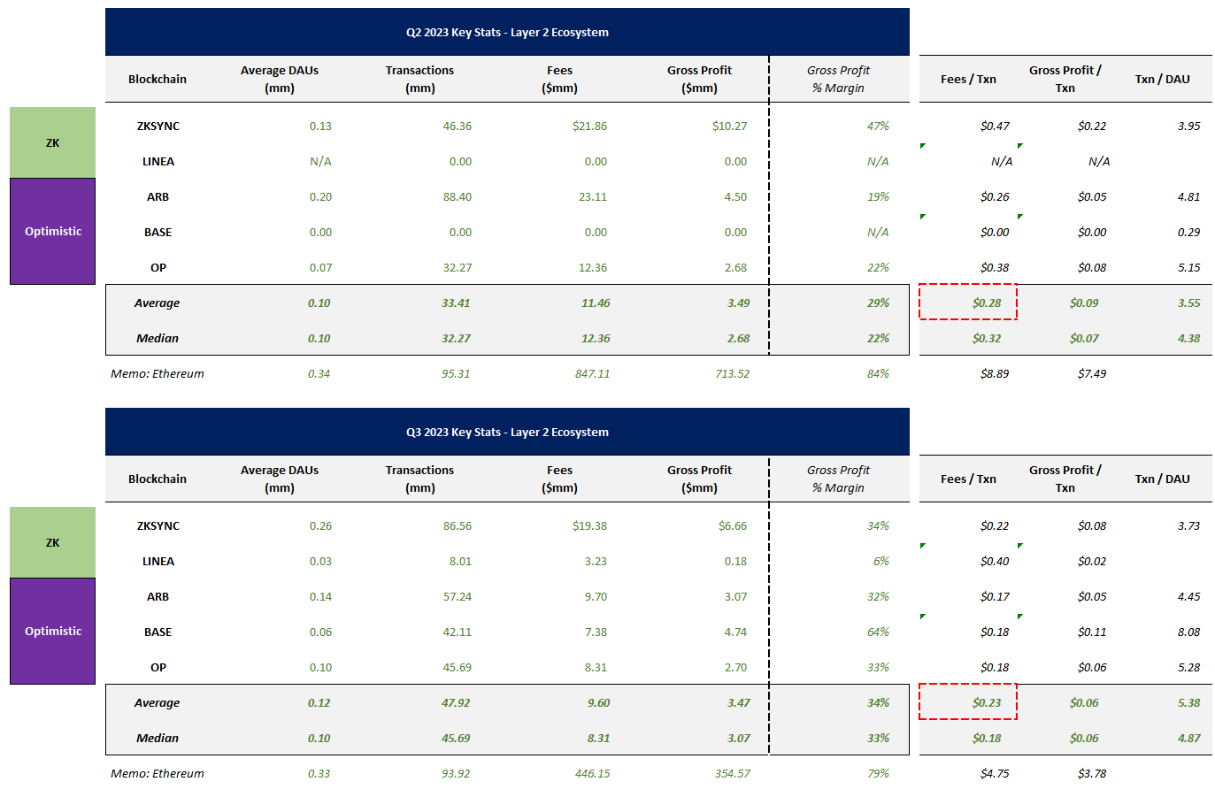The width and height of the screenshot is (1215, 797).
Task: Select the Fees / Txn header in the Q2 table
Action: click(968, 79)
